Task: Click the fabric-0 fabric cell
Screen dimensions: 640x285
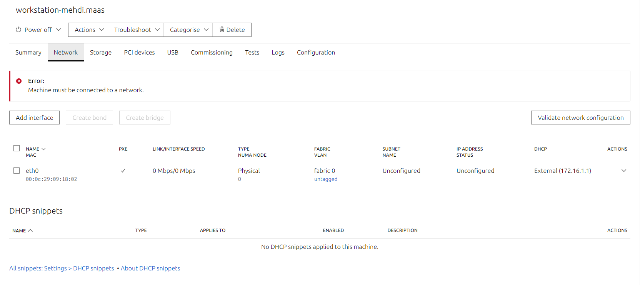Action: click(x=325, y=171)
